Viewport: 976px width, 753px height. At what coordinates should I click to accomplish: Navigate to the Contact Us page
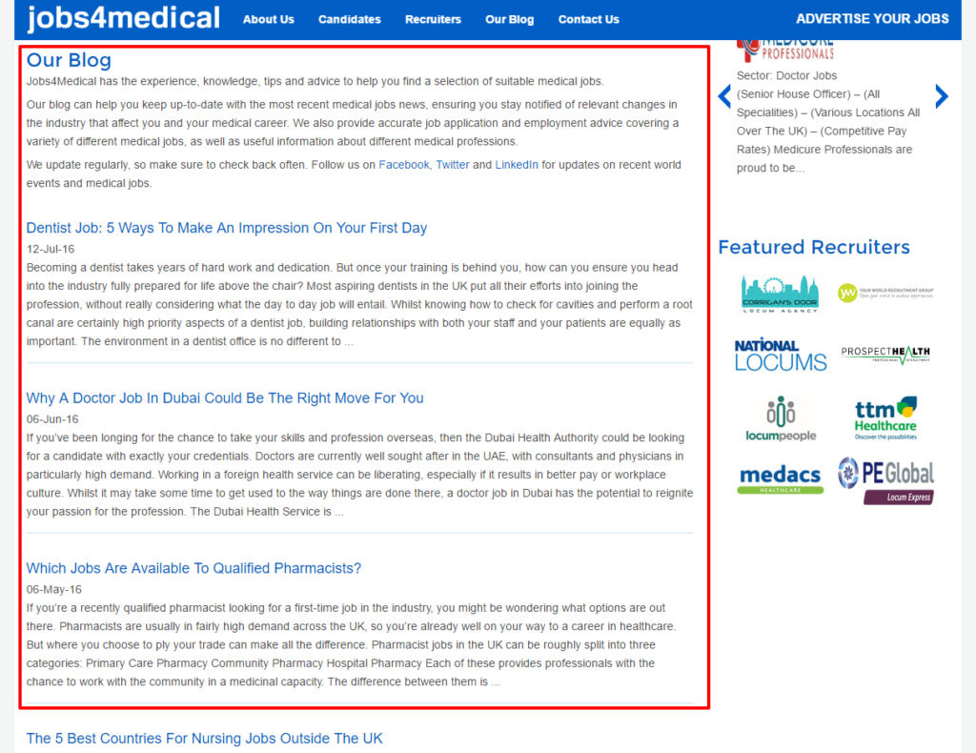pyautogui.click(x=588, y=18)
